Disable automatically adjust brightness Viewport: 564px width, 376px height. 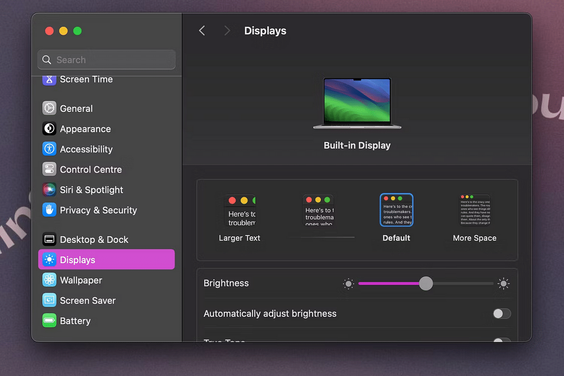point(501,313)
